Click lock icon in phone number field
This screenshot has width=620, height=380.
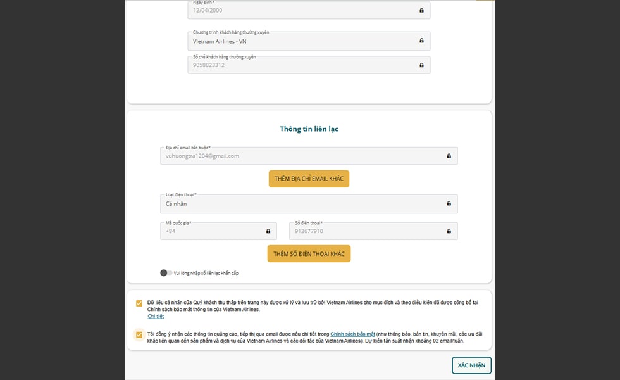449,231
